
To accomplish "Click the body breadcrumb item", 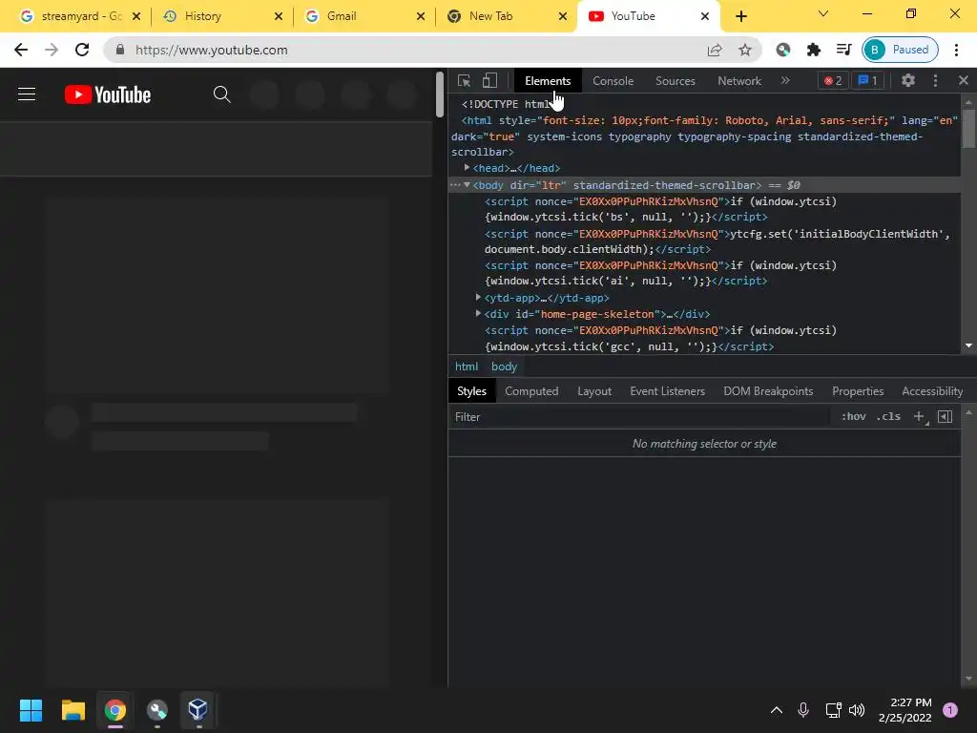I will click(x=504, y=366).
